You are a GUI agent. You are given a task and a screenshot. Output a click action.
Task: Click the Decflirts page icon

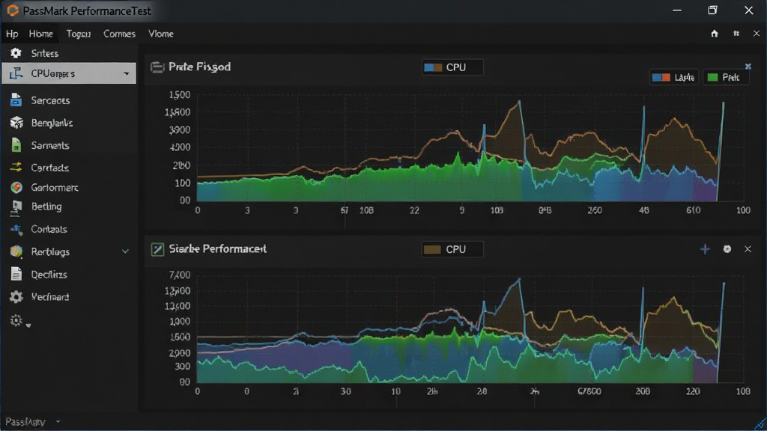click(16, 274)
